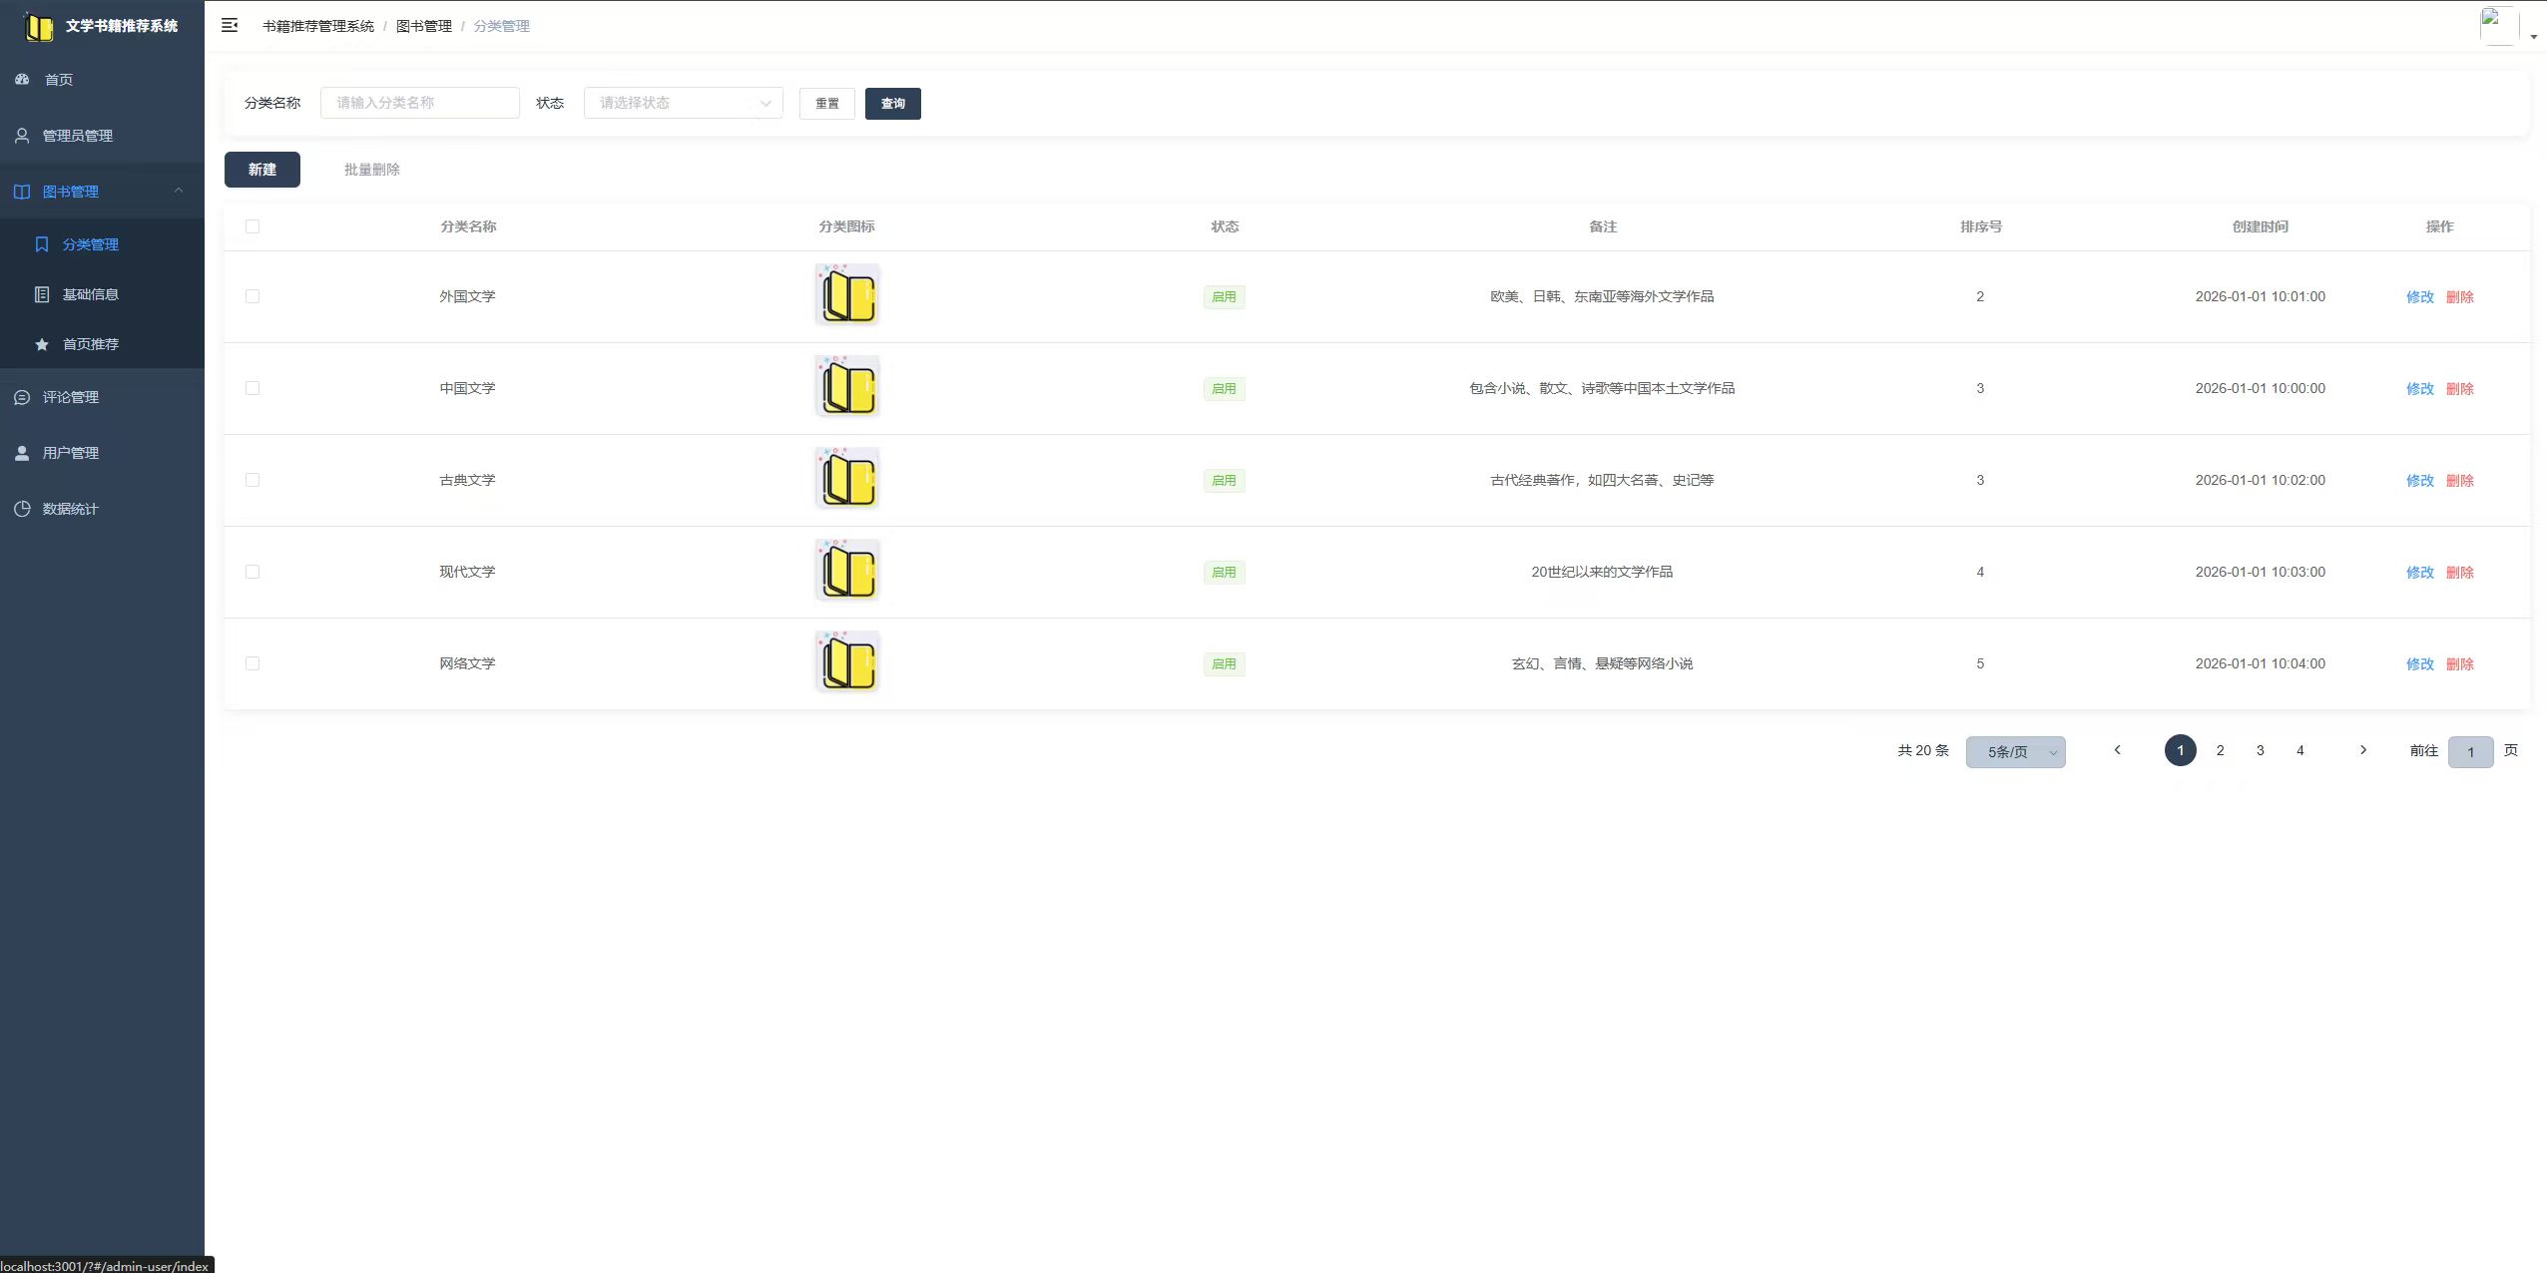The width and height of the screenshot is (2547, 1273).
Task: Click 书籍推荐管理系统 breadcrumb
Action: tap(318, 26)
